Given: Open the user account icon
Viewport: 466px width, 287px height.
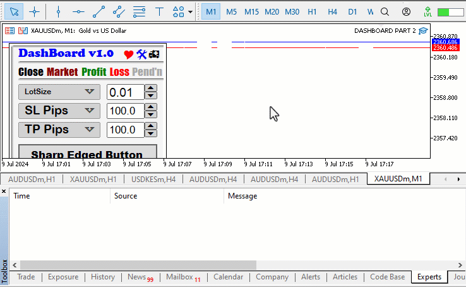Looking at the screenshot, I should (x=406, y=12).
